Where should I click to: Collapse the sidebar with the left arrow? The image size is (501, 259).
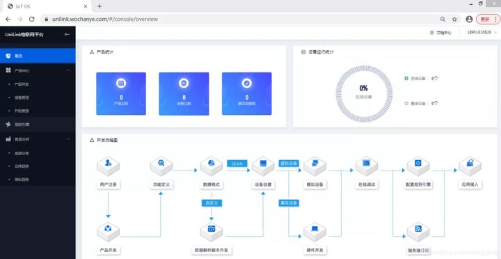pos(67,35)
